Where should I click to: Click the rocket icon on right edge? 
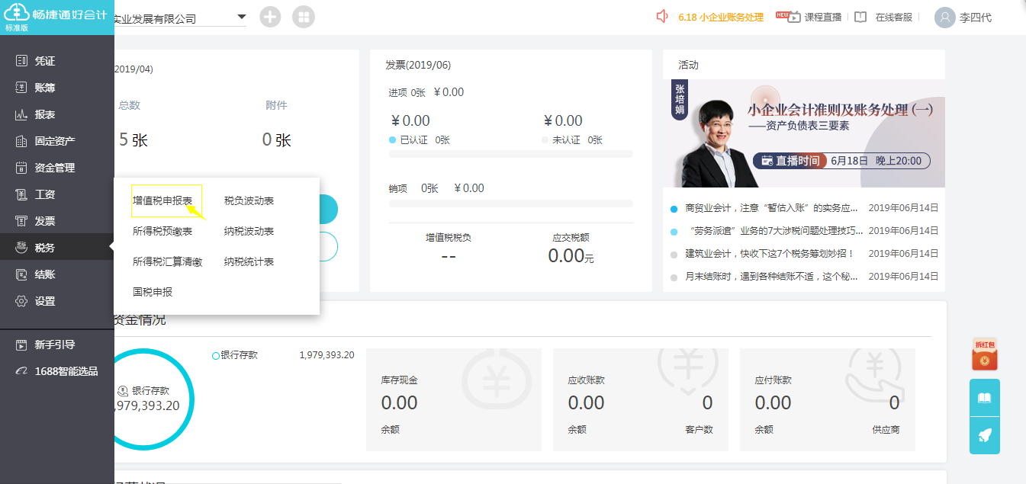tap(984, 435)
